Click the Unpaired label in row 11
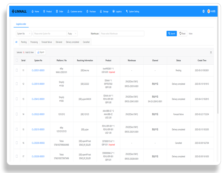Viewport: 223px width, 173px height. 112,72
